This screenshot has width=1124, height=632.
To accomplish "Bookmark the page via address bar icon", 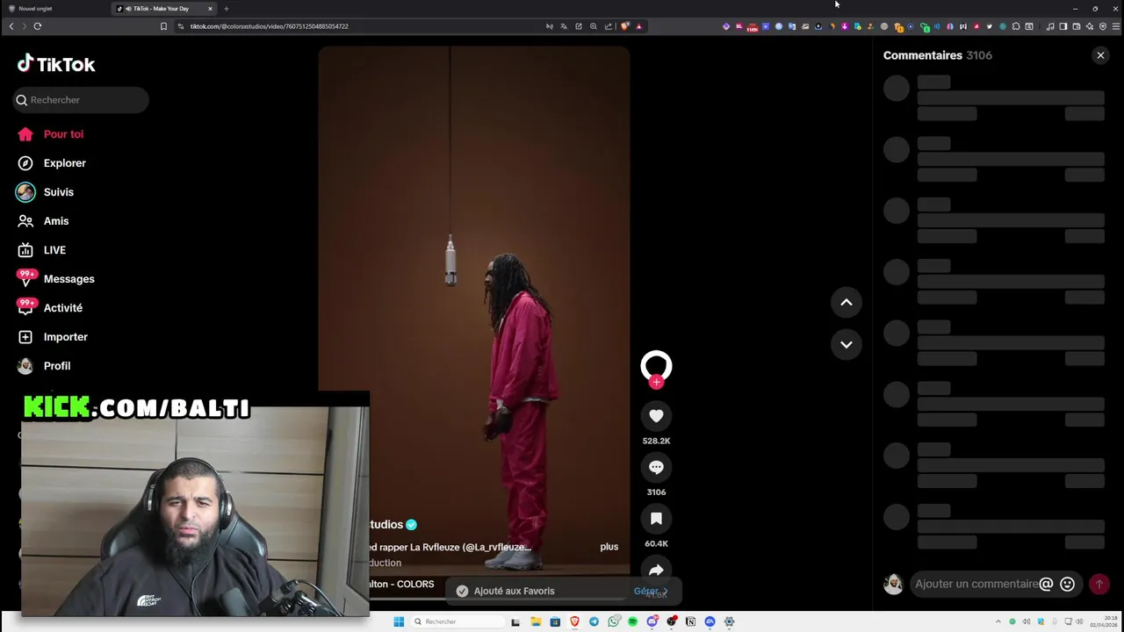I will tap(163, 26).
